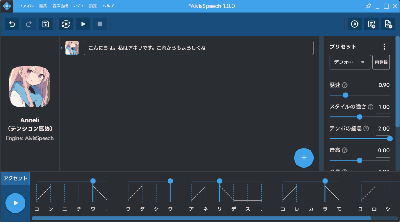Click the large Anneli character portrait
The width and height of the screenshot is (400, 222).
[30, 87]
